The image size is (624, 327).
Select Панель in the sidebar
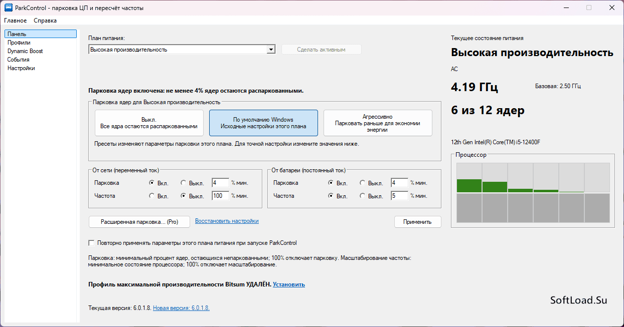(41, 34)
